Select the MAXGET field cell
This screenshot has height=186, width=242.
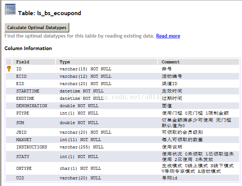click(34, 140)
